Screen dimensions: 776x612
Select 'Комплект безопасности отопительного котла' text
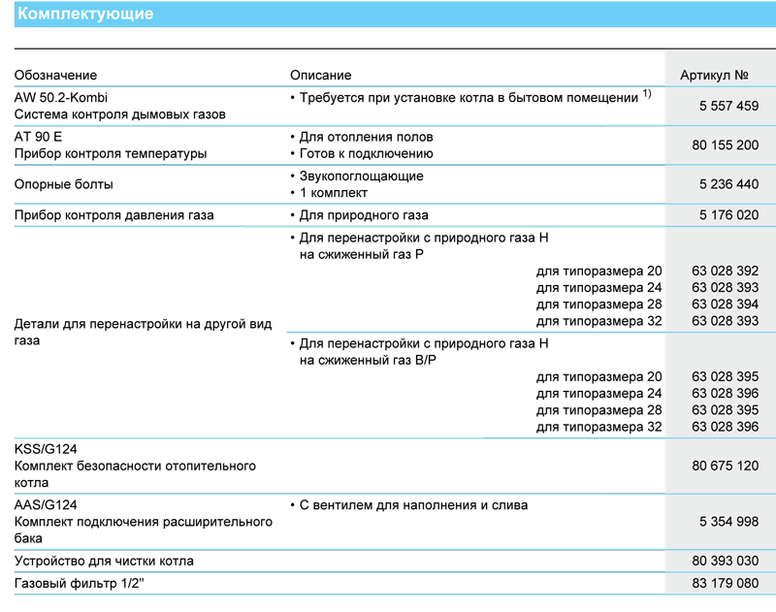point(135,474)
